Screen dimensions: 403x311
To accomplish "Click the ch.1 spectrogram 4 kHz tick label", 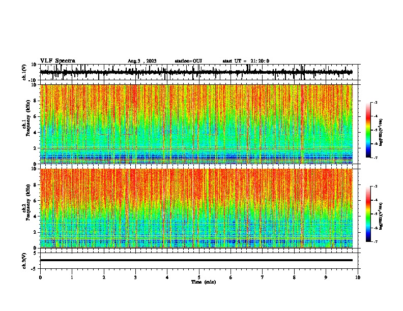I will (35, 133).
